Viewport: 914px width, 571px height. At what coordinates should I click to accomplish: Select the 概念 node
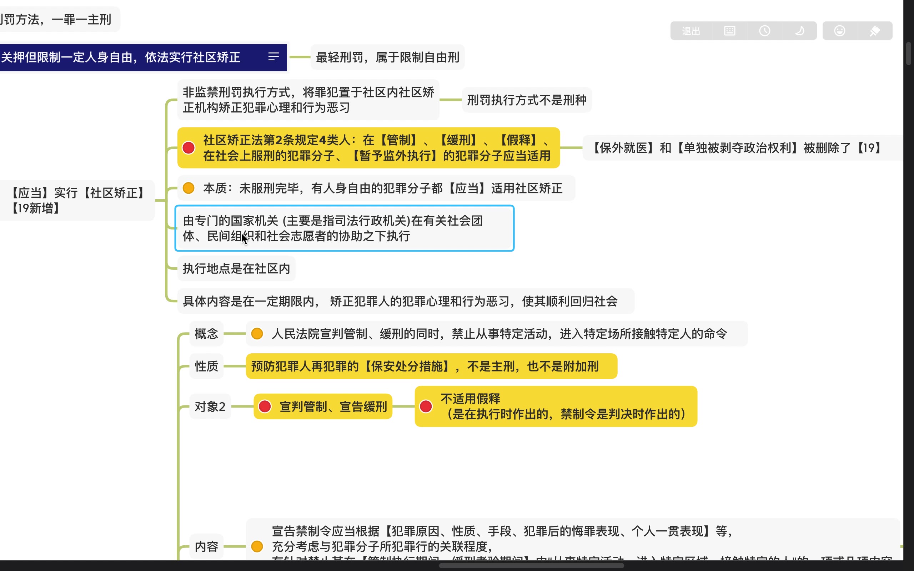206,333
